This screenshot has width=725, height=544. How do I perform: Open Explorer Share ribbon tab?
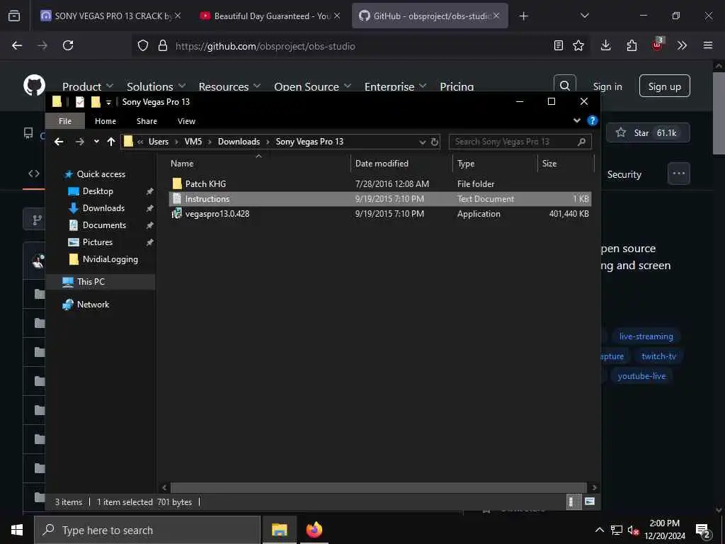147,120
